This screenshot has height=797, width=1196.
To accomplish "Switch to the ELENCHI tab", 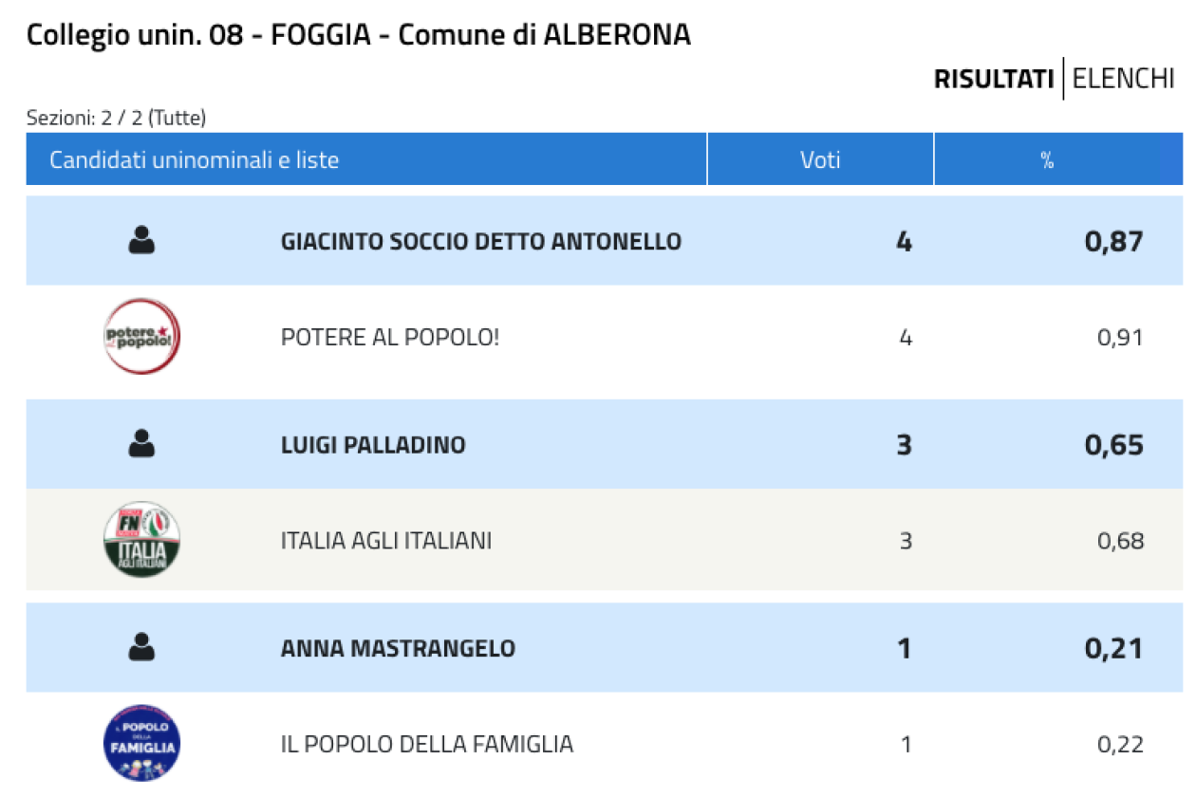I will 1124,79.
